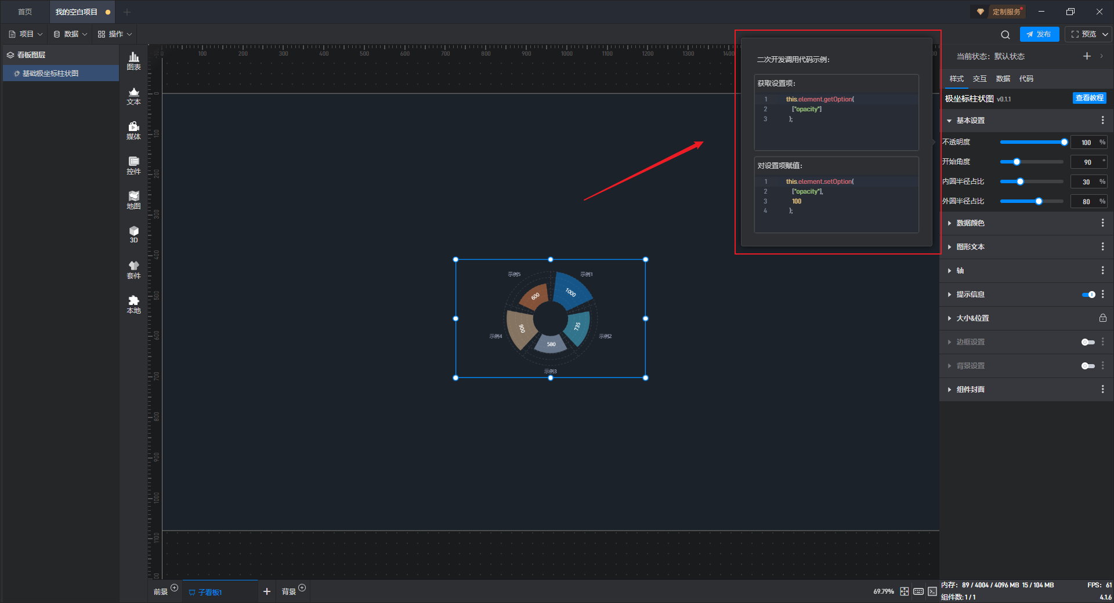Image resolution: width=1114 pixels, height=603 pixels.
Task: Expand the 组件封面 section
Action: (x=949, y=390)
